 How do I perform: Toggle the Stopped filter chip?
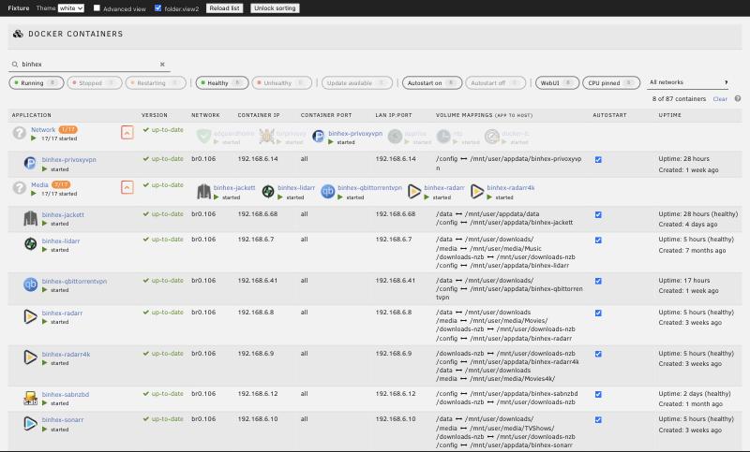pos(95,82)
